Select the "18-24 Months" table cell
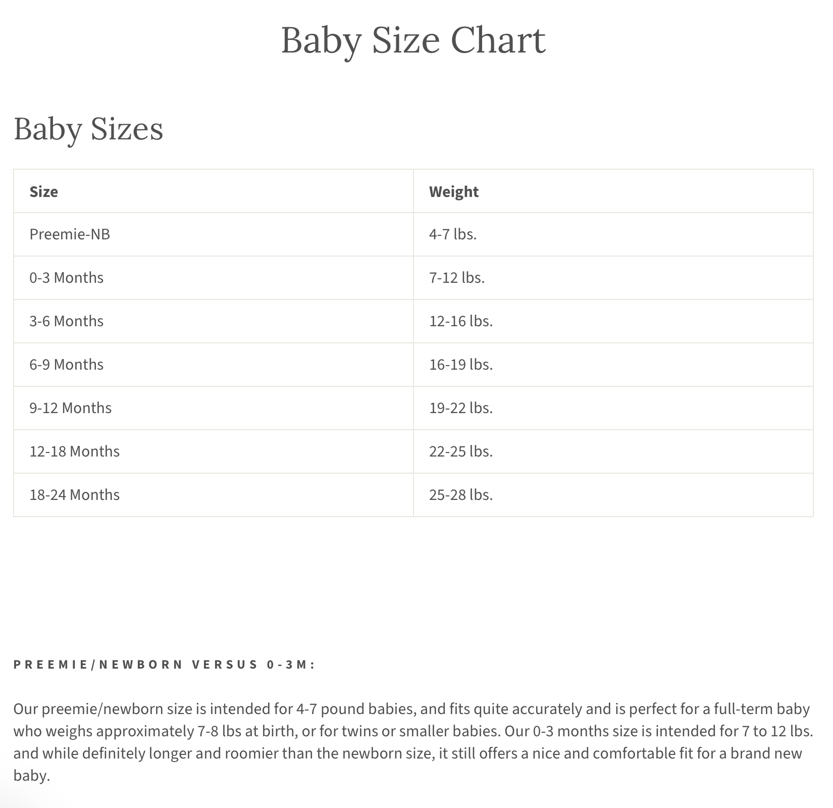This screenshot has height=808, width=833. pyautogui.click(x=75, y=495)
